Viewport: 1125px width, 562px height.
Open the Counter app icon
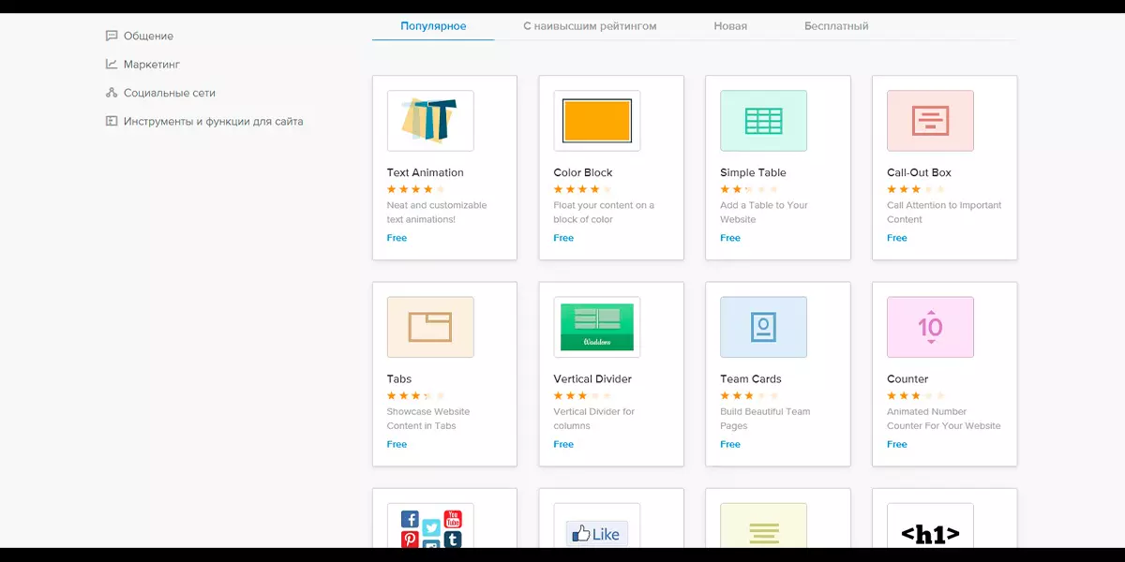pos(930,327)
